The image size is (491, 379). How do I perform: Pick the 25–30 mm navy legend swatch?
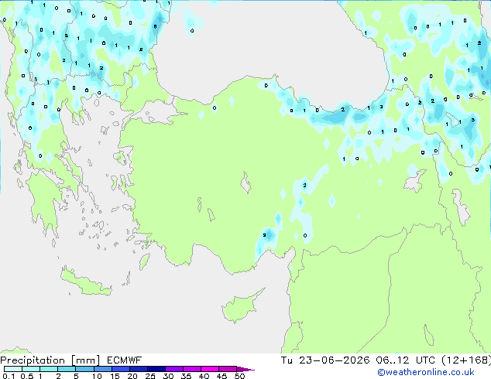(x=156, y=369)
